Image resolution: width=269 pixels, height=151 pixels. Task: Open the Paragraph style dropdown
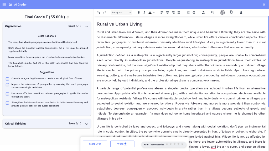click(x=121, y=12)
